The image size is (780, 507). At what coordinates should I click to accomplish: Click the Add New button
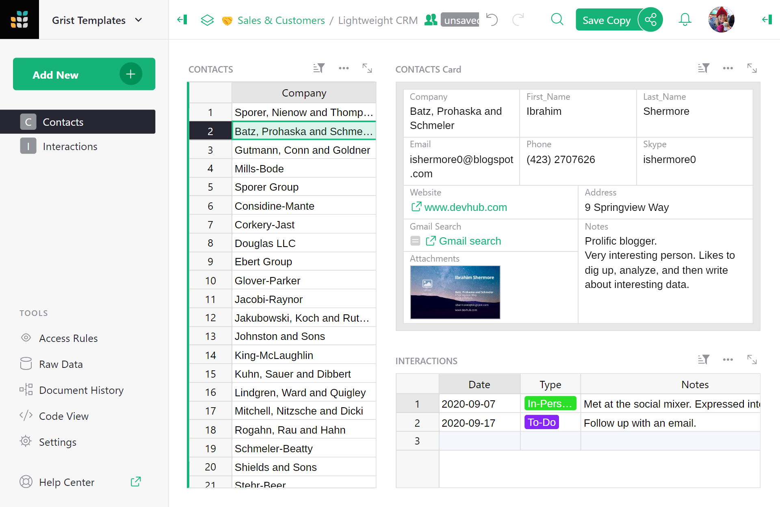(84, 74)
